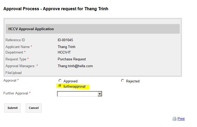Click the FileUpload field label
The height and width of the screenshot is (127, 197).
[13, 73]
